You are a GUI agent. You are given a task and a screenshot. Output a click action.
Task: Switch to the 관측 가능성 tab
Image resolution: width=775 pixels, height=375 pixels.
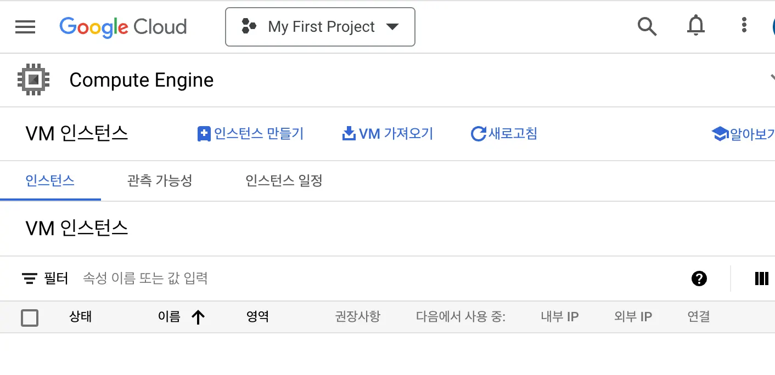(160, 180)
